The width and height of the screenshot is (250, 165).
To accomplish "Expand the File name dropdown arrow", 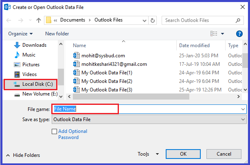I will pyautogui.click(x=243, y=109).
